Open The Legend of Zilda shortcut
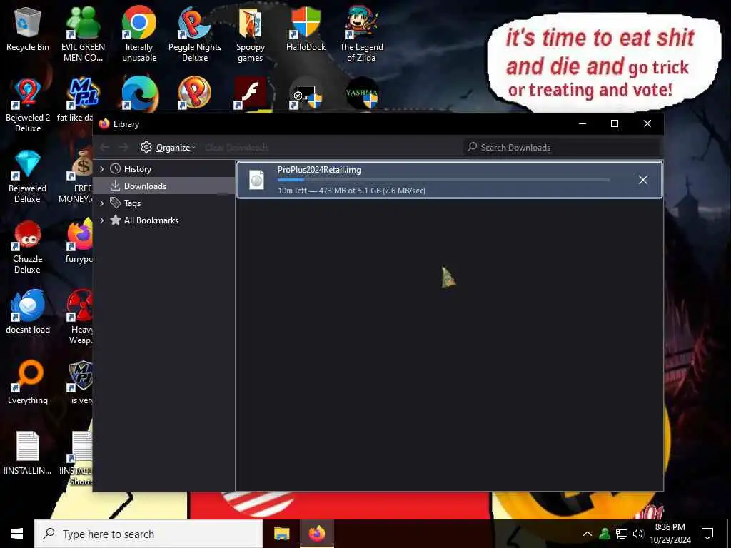This screenshot has width=731, height=548. tap(361, 34)
